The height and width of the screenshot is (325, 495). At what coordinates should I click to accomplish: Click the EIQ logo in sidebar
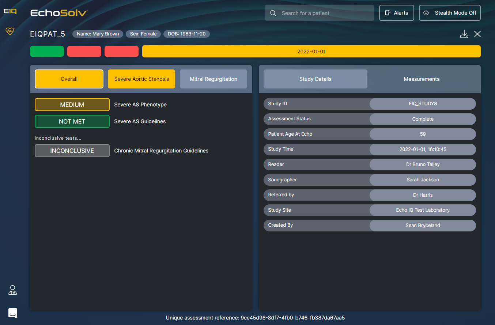(10, 11)
